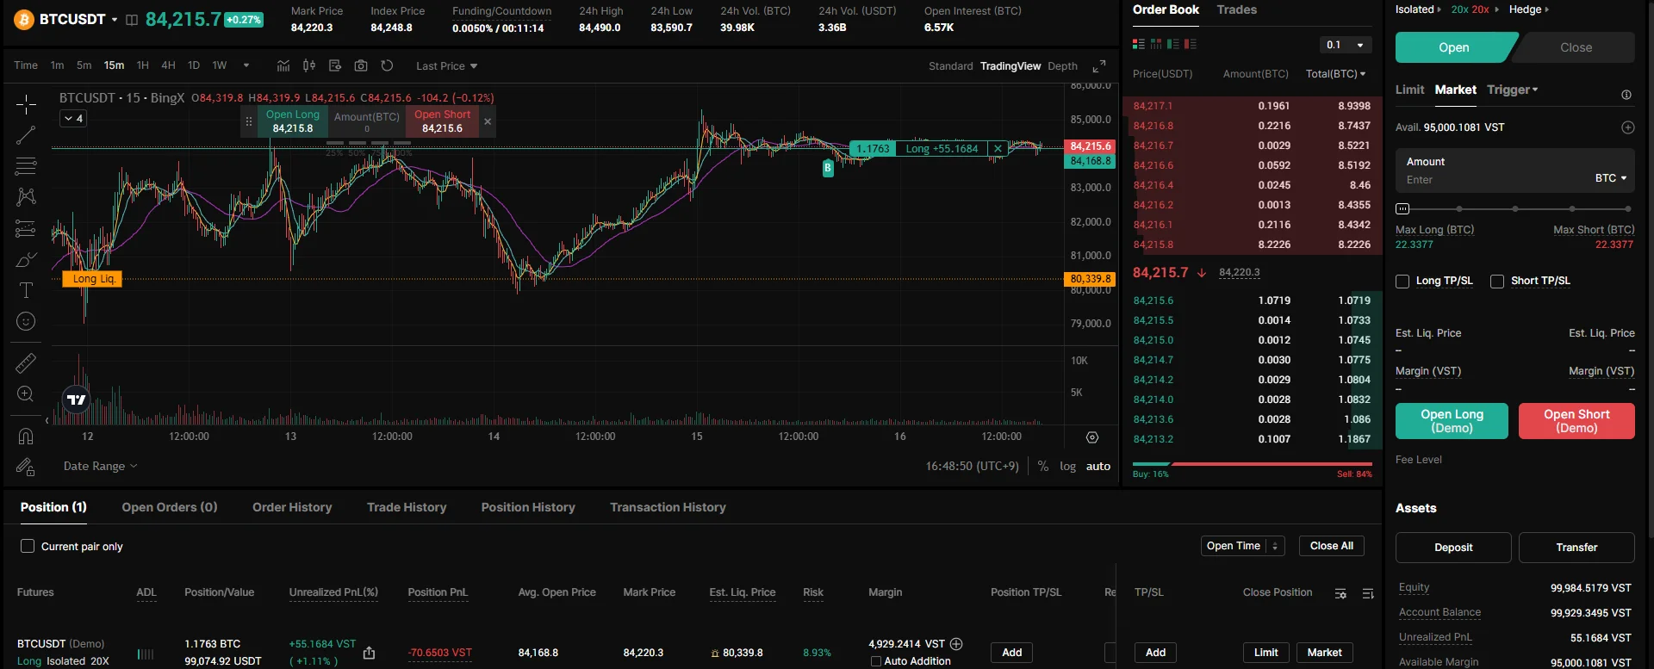Close the floating quick order panel
This screenshot has height=669, width=1654.
pyautogui.click(x=488, y=121)
